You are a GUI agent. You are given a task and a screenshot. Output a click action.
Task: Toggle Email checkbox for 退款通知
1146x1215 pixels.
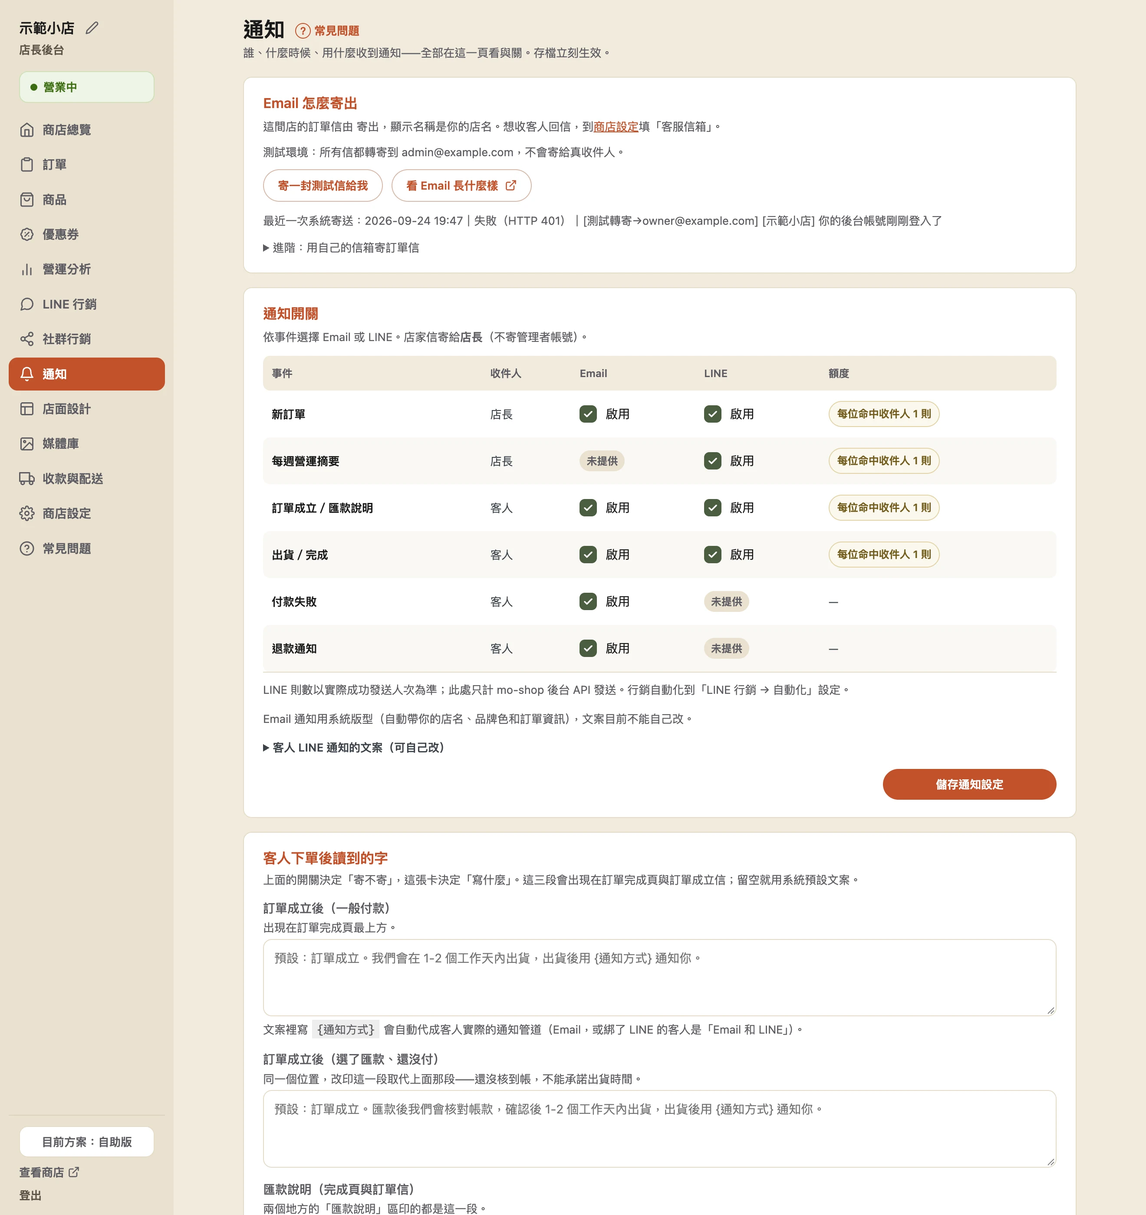click(x=588, y=648)
